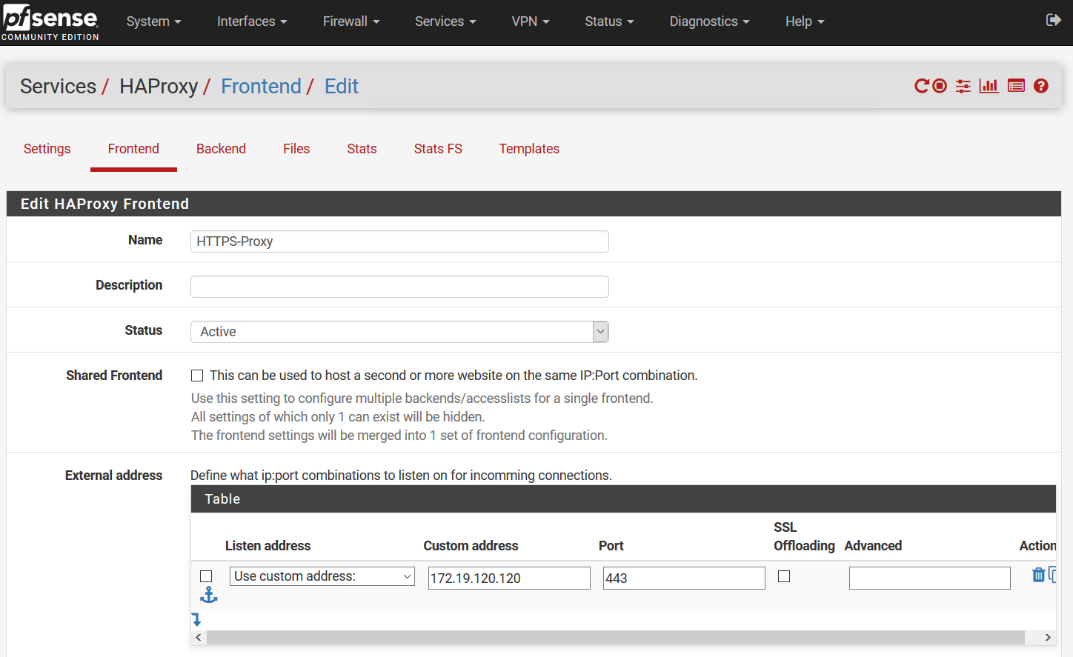Tick the row selection checkbox beside Listen address
Image resolution: width=1073 pixels, height=657 pixels.
(206, 576)
